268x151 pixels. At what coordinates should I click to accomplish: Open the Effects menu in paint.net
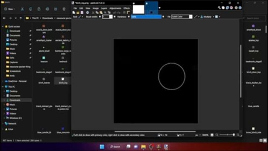pos(126,8)
